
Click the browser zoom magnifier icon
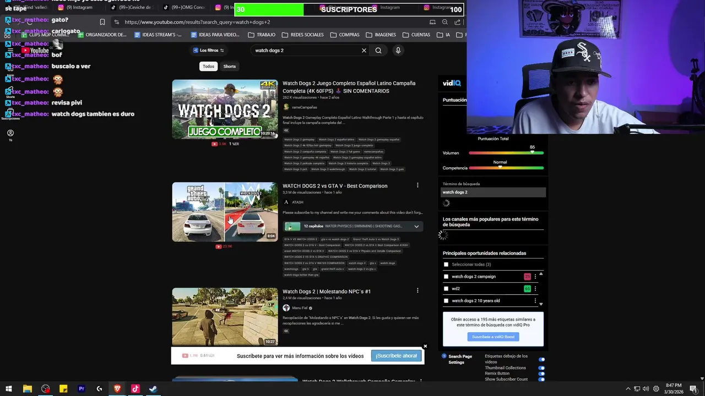445,22
